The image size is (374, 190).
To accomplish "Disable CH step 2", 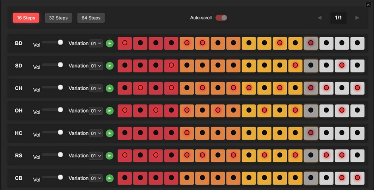I will click(x=140, y=88).
